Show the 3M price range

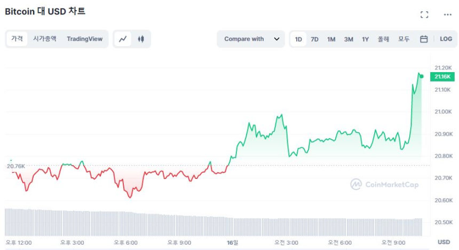point(349,39)
